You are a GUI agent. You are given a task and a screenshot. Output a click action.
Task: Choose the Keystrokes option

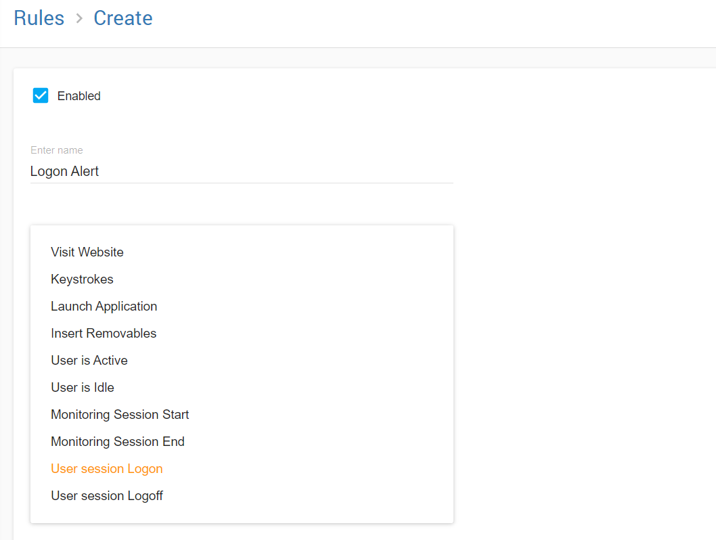click(x=82, y=279)
